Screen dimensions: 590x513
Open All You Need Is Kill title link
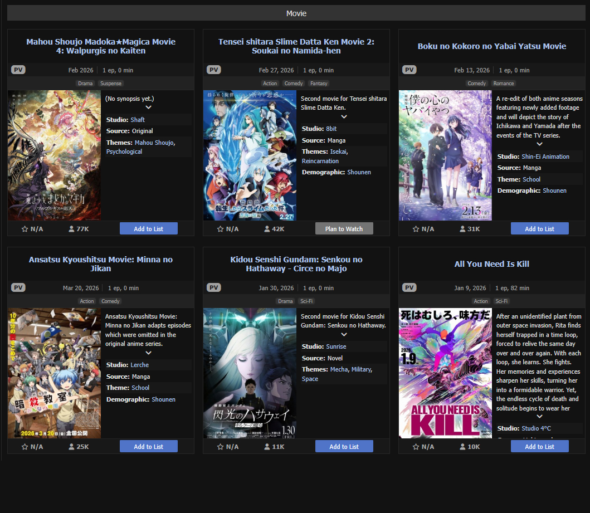tap(491, 264)
